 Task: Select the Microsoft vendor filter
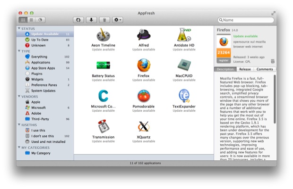point(45,107)
